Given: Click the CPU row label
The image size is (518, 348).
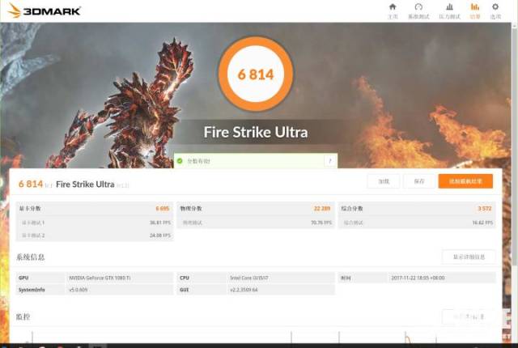Looking at the screenshot, I should (x=185, y=278).
